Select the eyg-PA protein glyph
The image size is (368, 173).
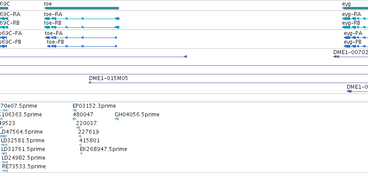point(356,38)
